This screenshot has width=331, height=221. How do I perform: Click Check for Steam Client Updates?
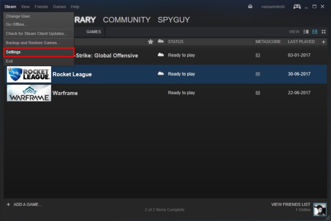tap(39, 34)
